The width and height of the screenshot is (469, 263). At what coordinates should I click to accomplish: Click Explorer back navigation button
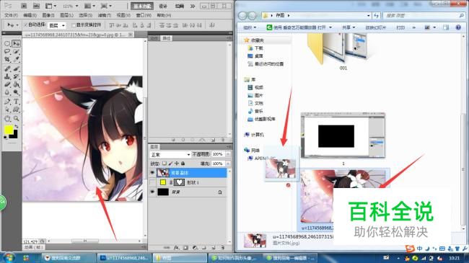click(242, 16)
